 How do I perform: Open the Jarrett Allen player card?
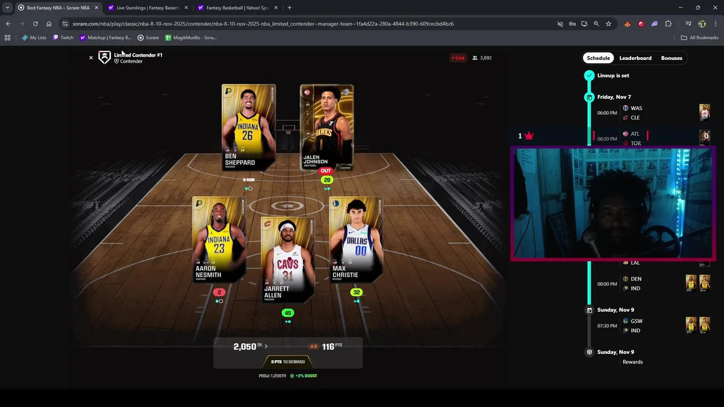tap(287, 260)
